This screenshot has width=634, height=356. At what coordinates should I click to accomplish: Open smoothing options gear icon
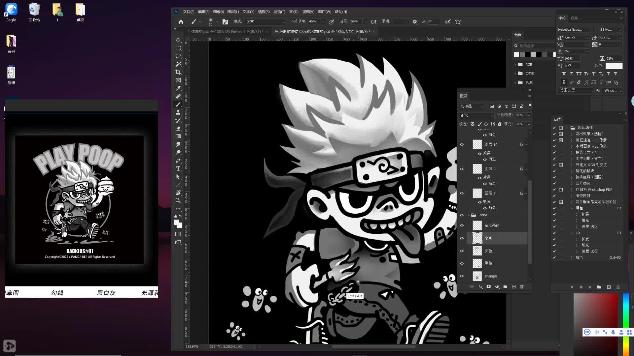coord(415,22)
